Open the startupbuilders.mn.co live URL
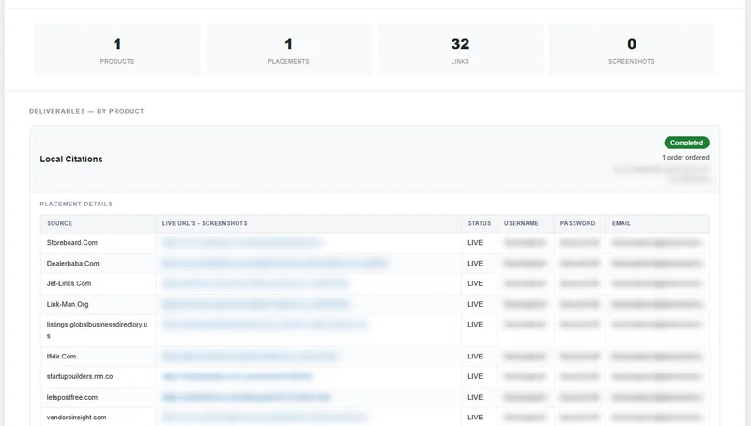 tap(238, 376)
